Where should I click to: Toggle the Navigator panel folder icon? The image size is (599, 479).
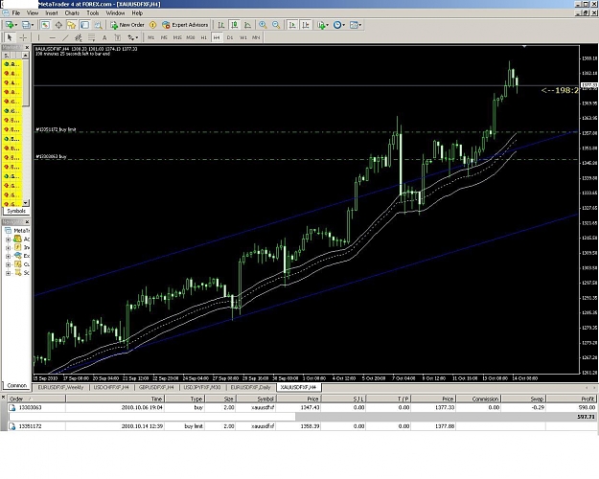coord(72,25)
